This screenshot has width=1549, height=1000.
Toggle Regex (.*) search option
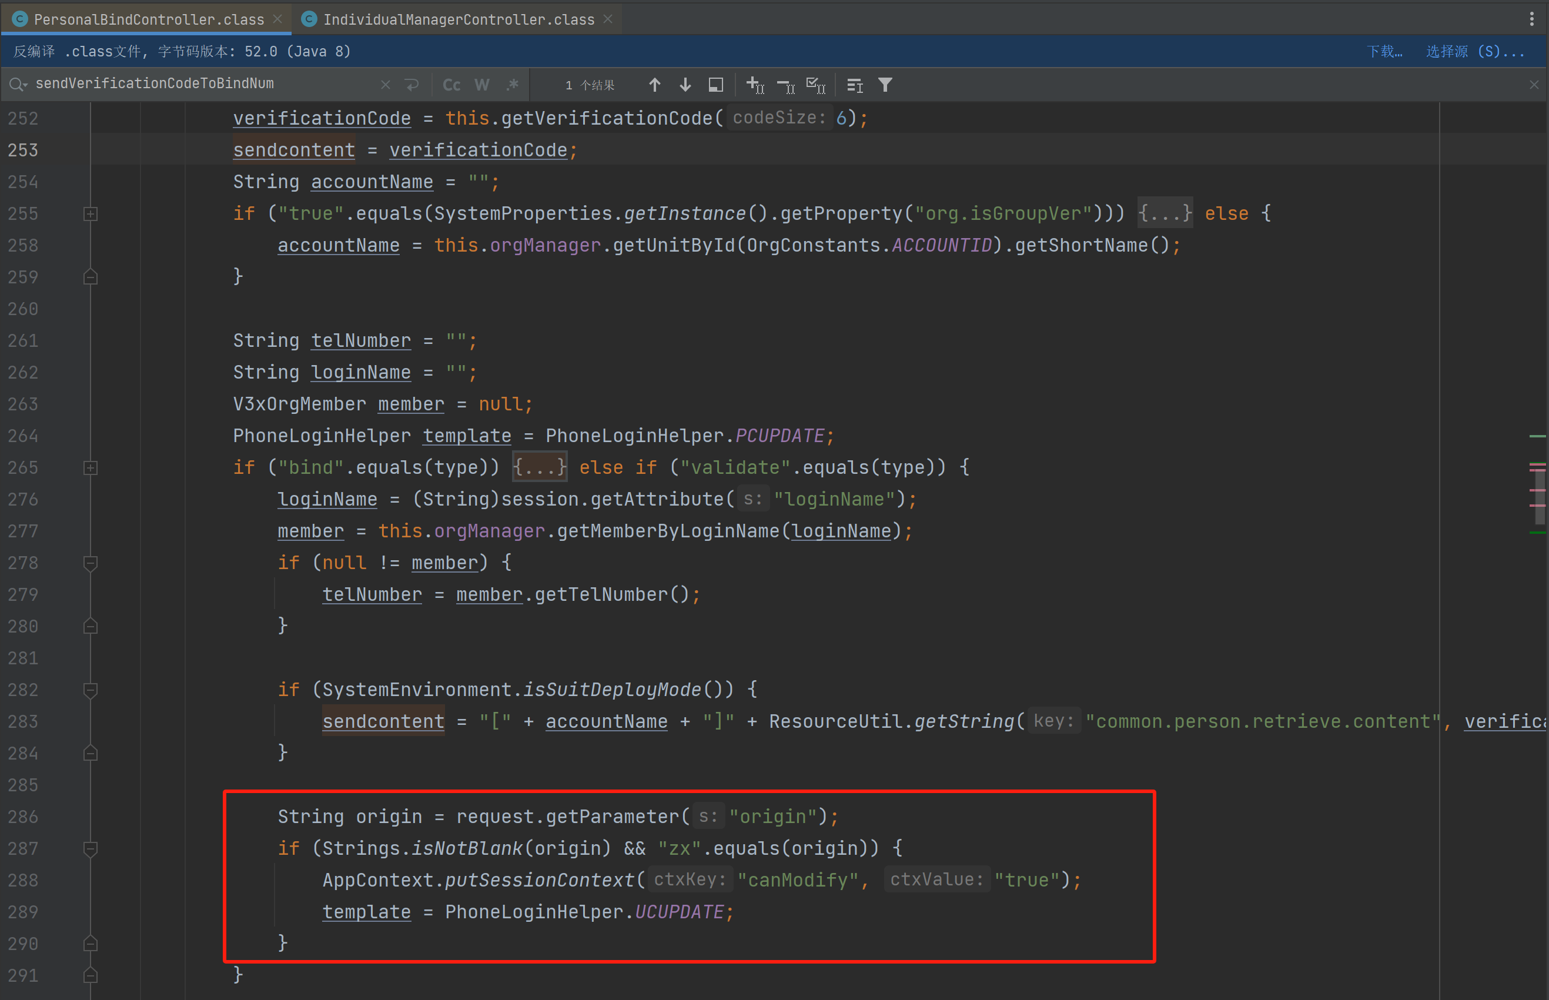tap(513, 85)
